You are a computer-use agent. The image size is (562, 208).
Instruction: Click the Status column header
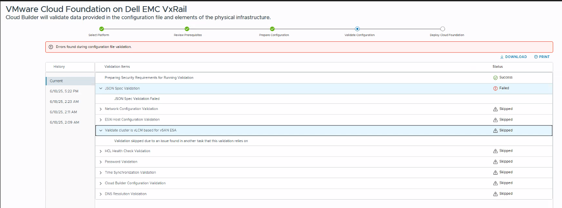coord(497,66)
